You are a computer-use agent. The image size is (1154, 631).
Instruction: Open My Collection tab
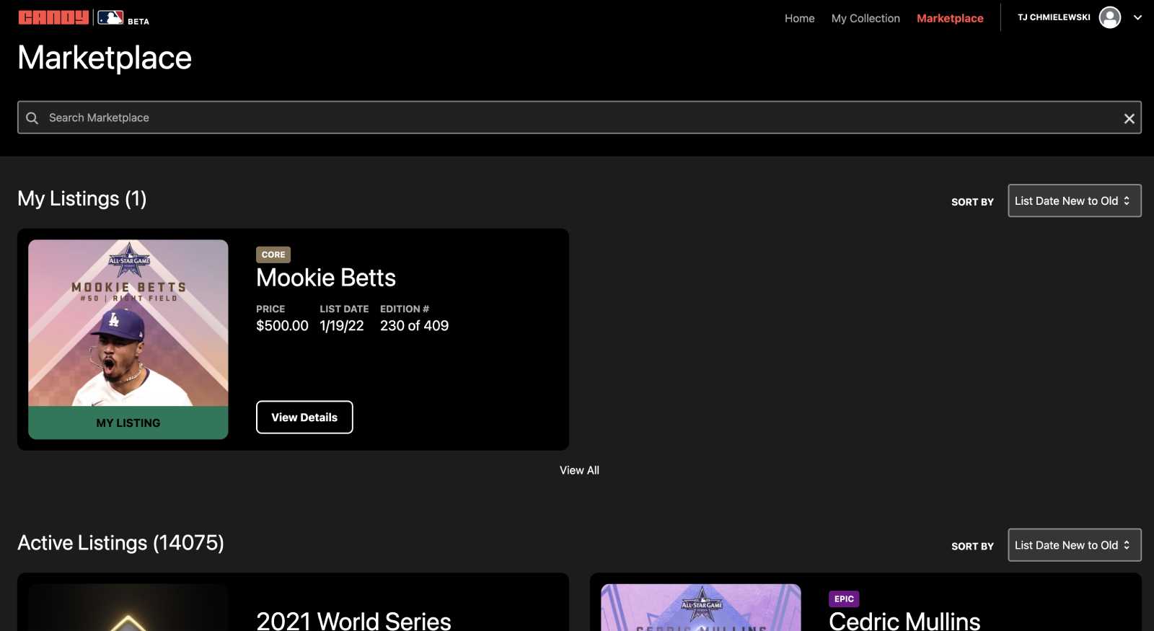pos(865,18)
